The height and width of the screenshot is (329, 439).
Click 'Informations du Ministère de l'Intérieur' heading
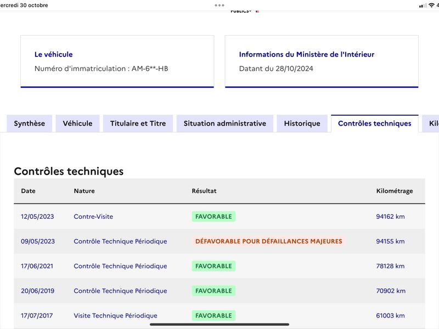307,54
